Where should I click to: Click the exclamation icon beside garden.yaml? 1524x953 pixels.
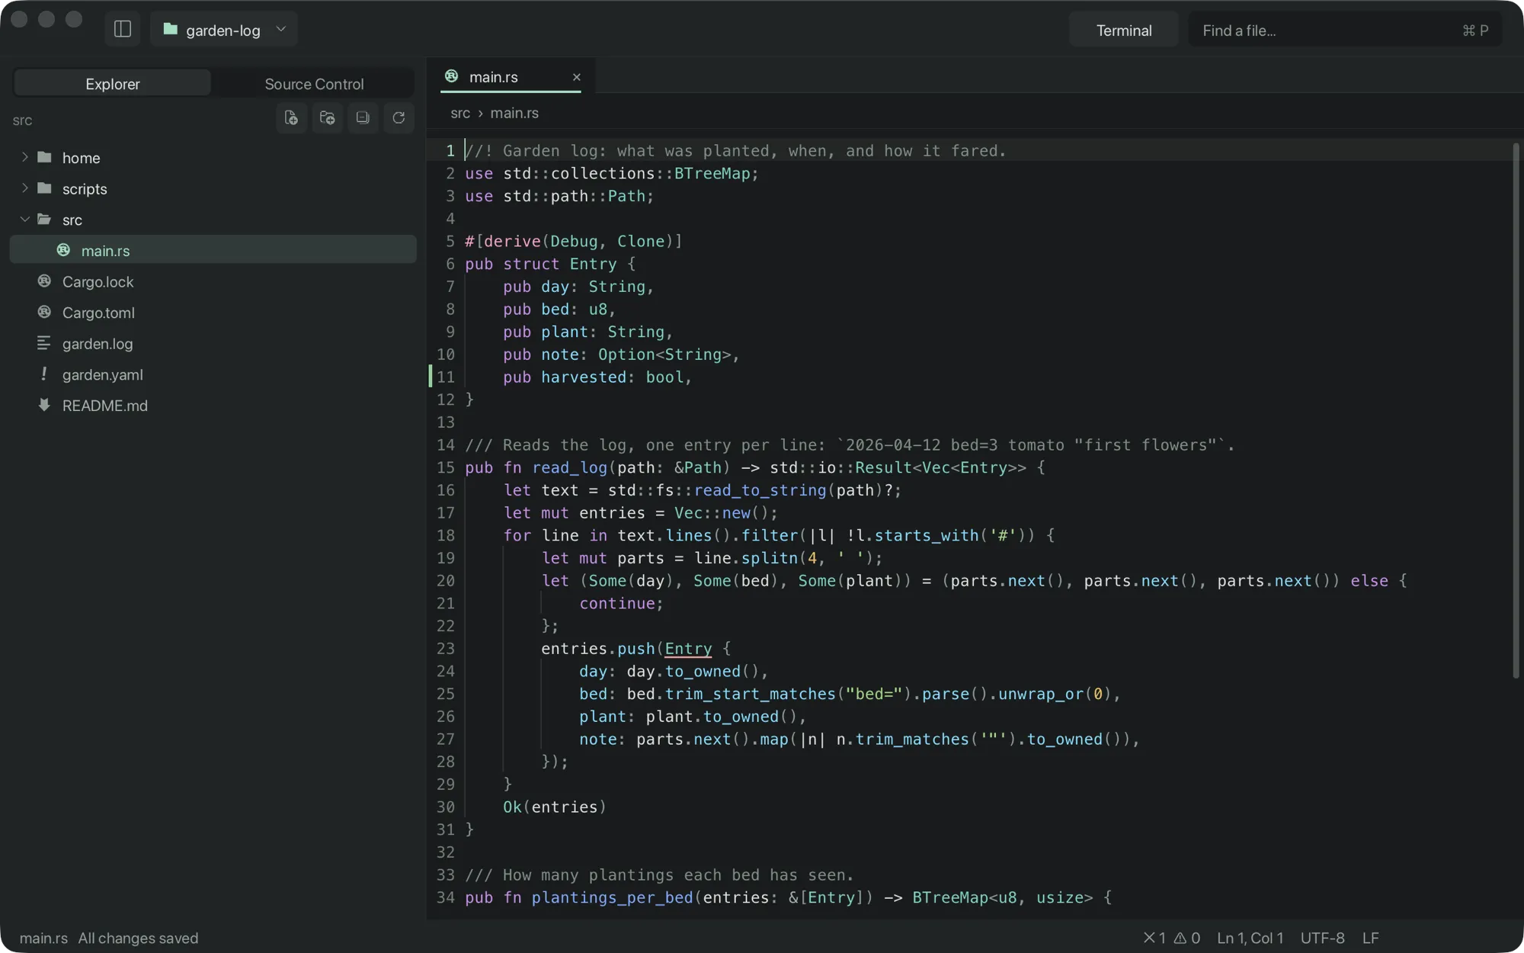click(44, 374)
